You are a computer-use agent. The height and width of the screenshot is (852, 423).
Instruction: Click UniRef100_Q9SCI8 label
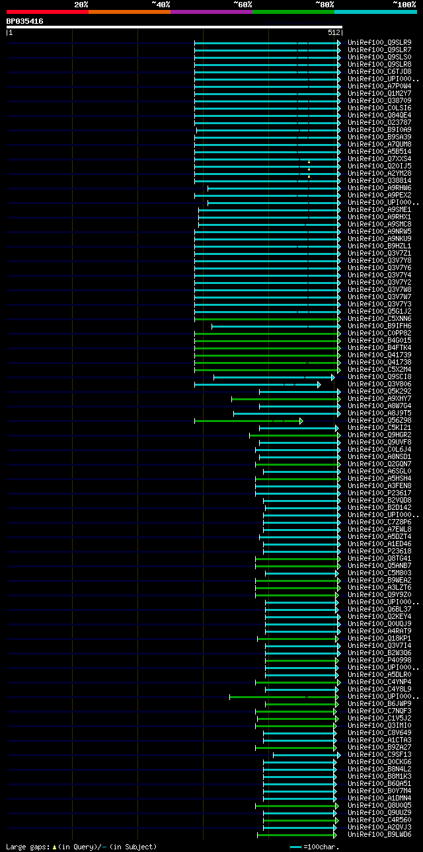click(x=379, y=376)
